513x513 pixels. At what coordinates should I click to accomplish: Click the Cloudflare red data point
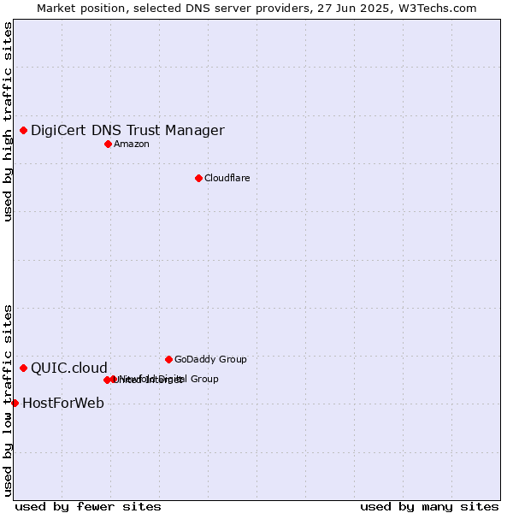(198, 179)
